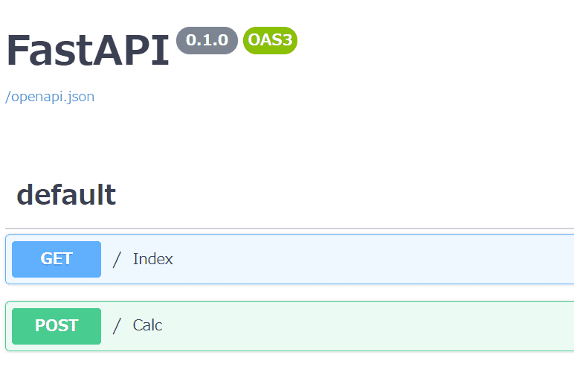Collapse the default tag section heading
574x387 pixels.
point(66,195)
